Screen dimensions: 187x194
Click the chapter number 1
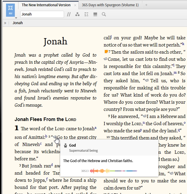coord(17,128)
